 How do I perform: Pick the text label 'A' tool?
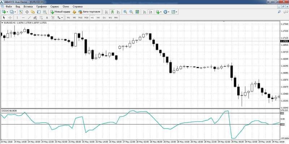[47, 17]
